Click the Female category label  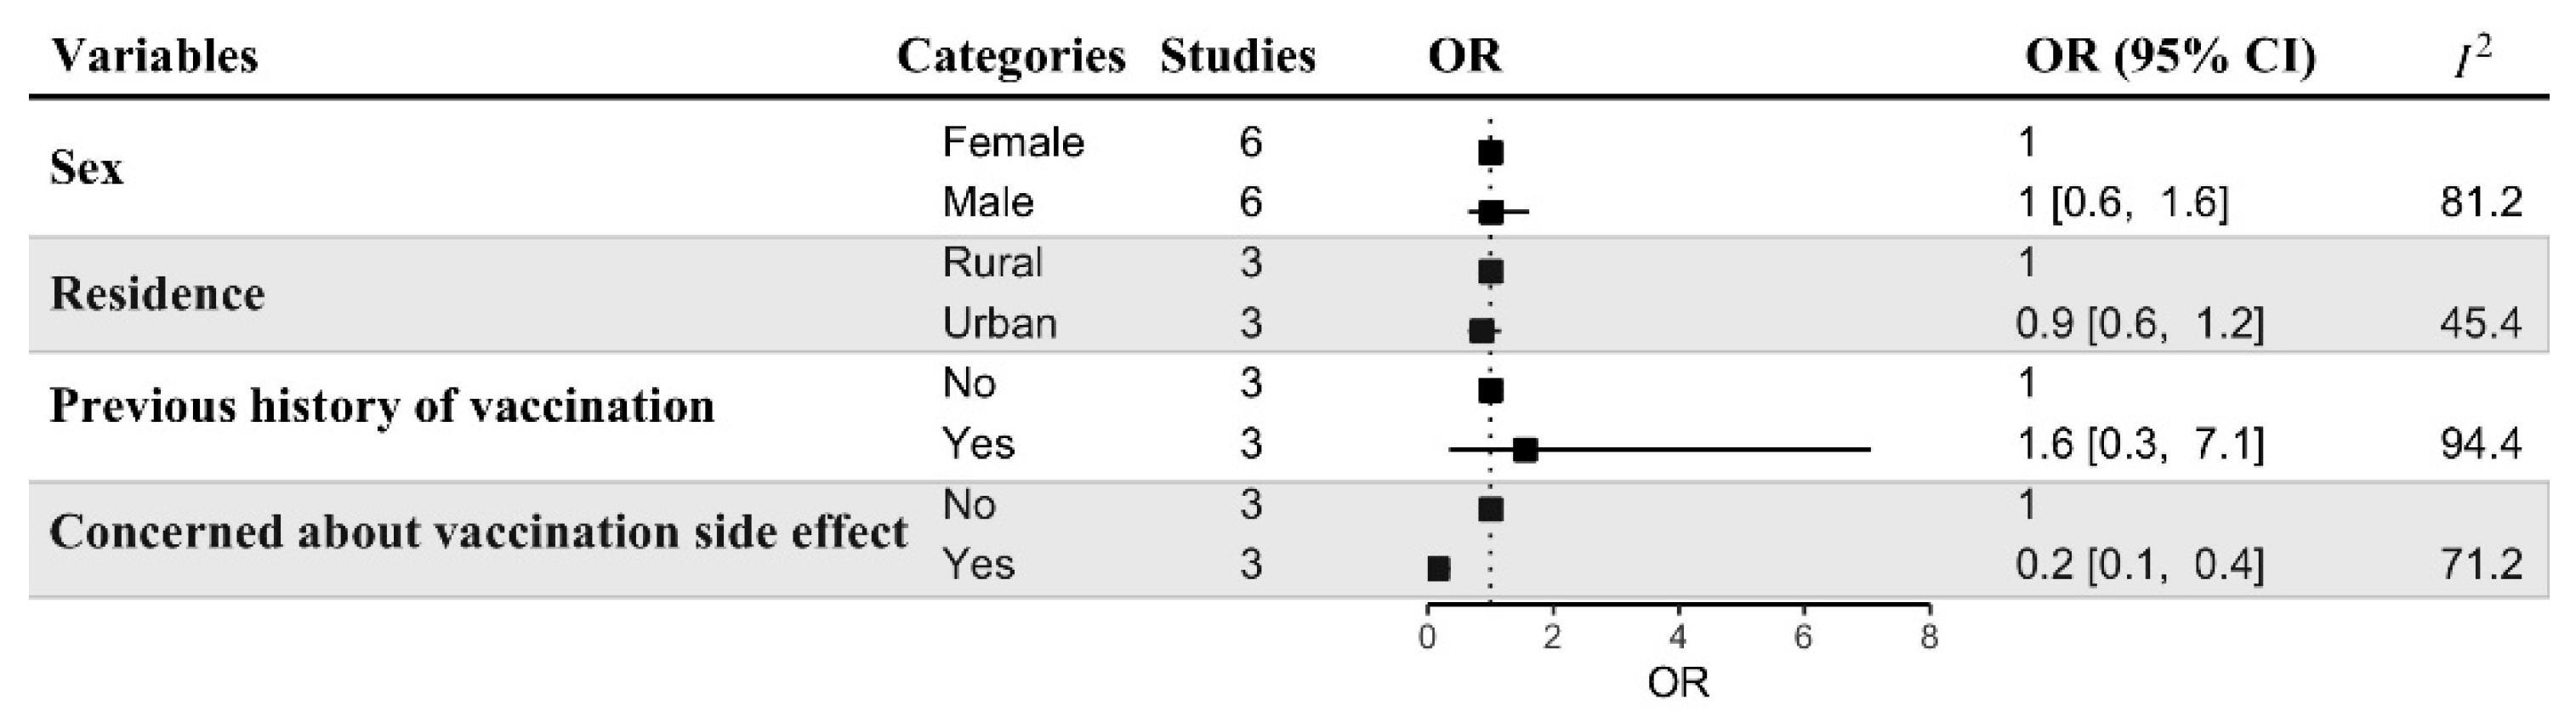[x=1013, y=143]
